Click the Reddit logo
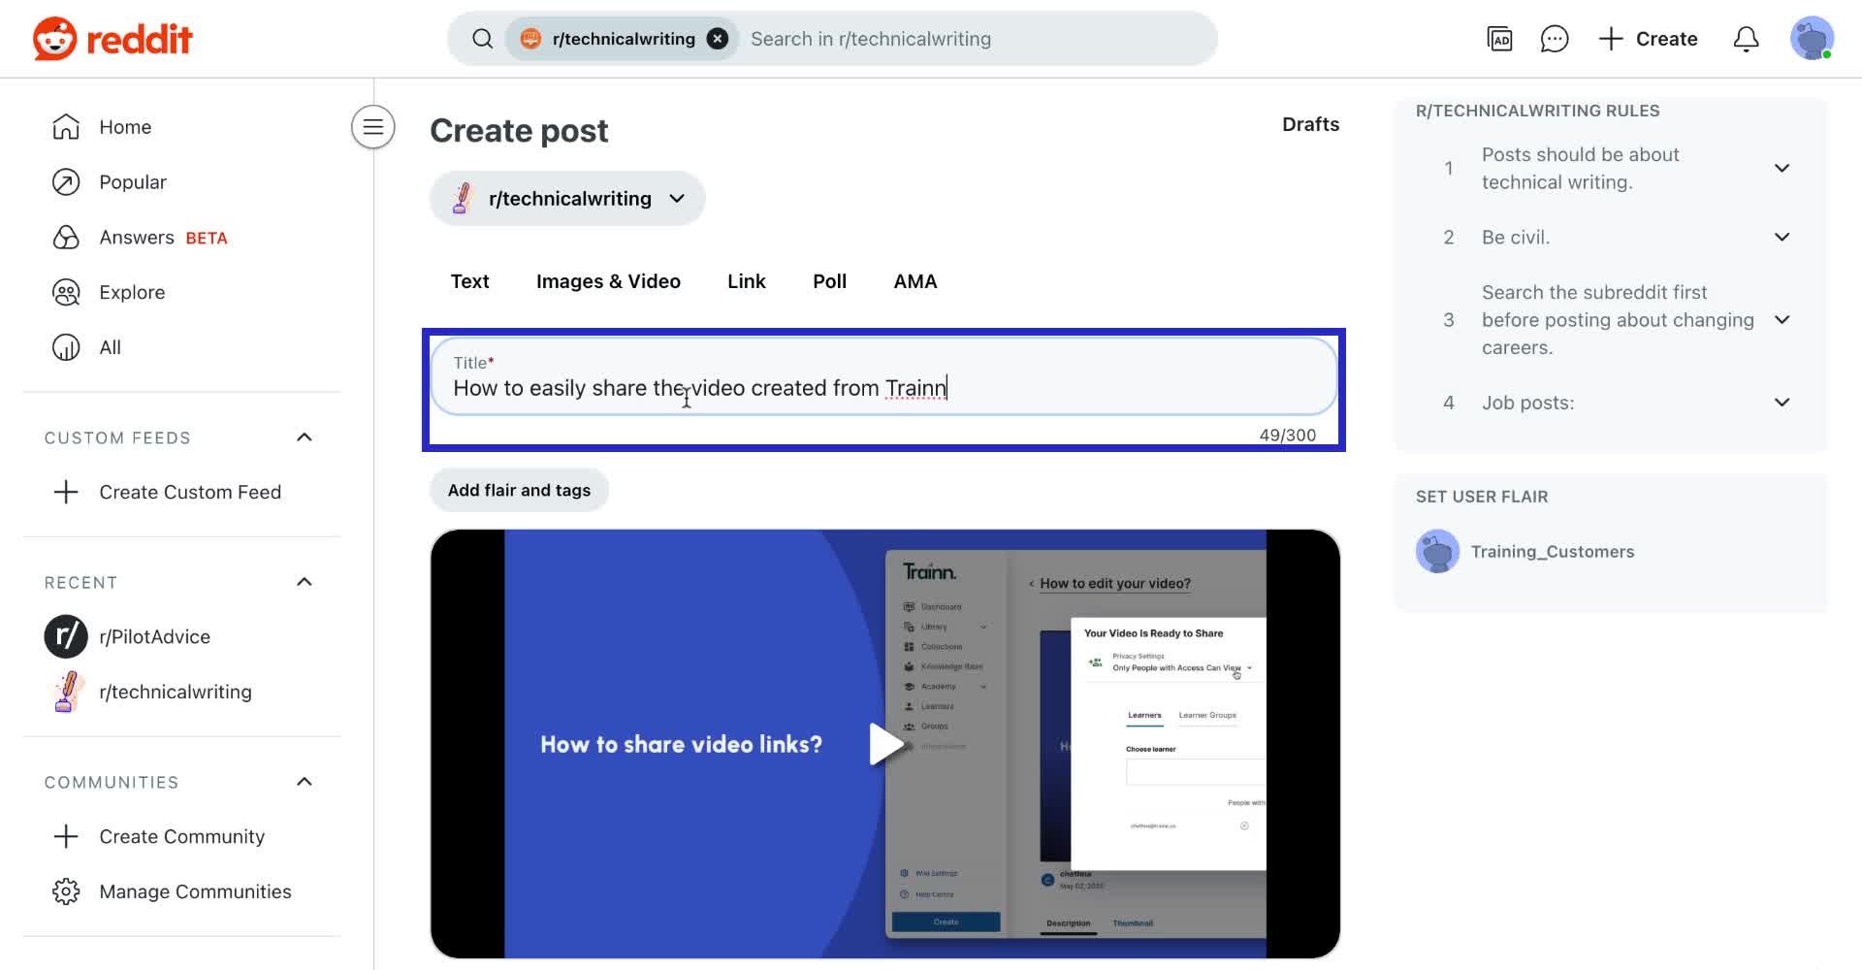Viewport: 1862px width, 970px height. pyautogui.click(x=112, y=39)
